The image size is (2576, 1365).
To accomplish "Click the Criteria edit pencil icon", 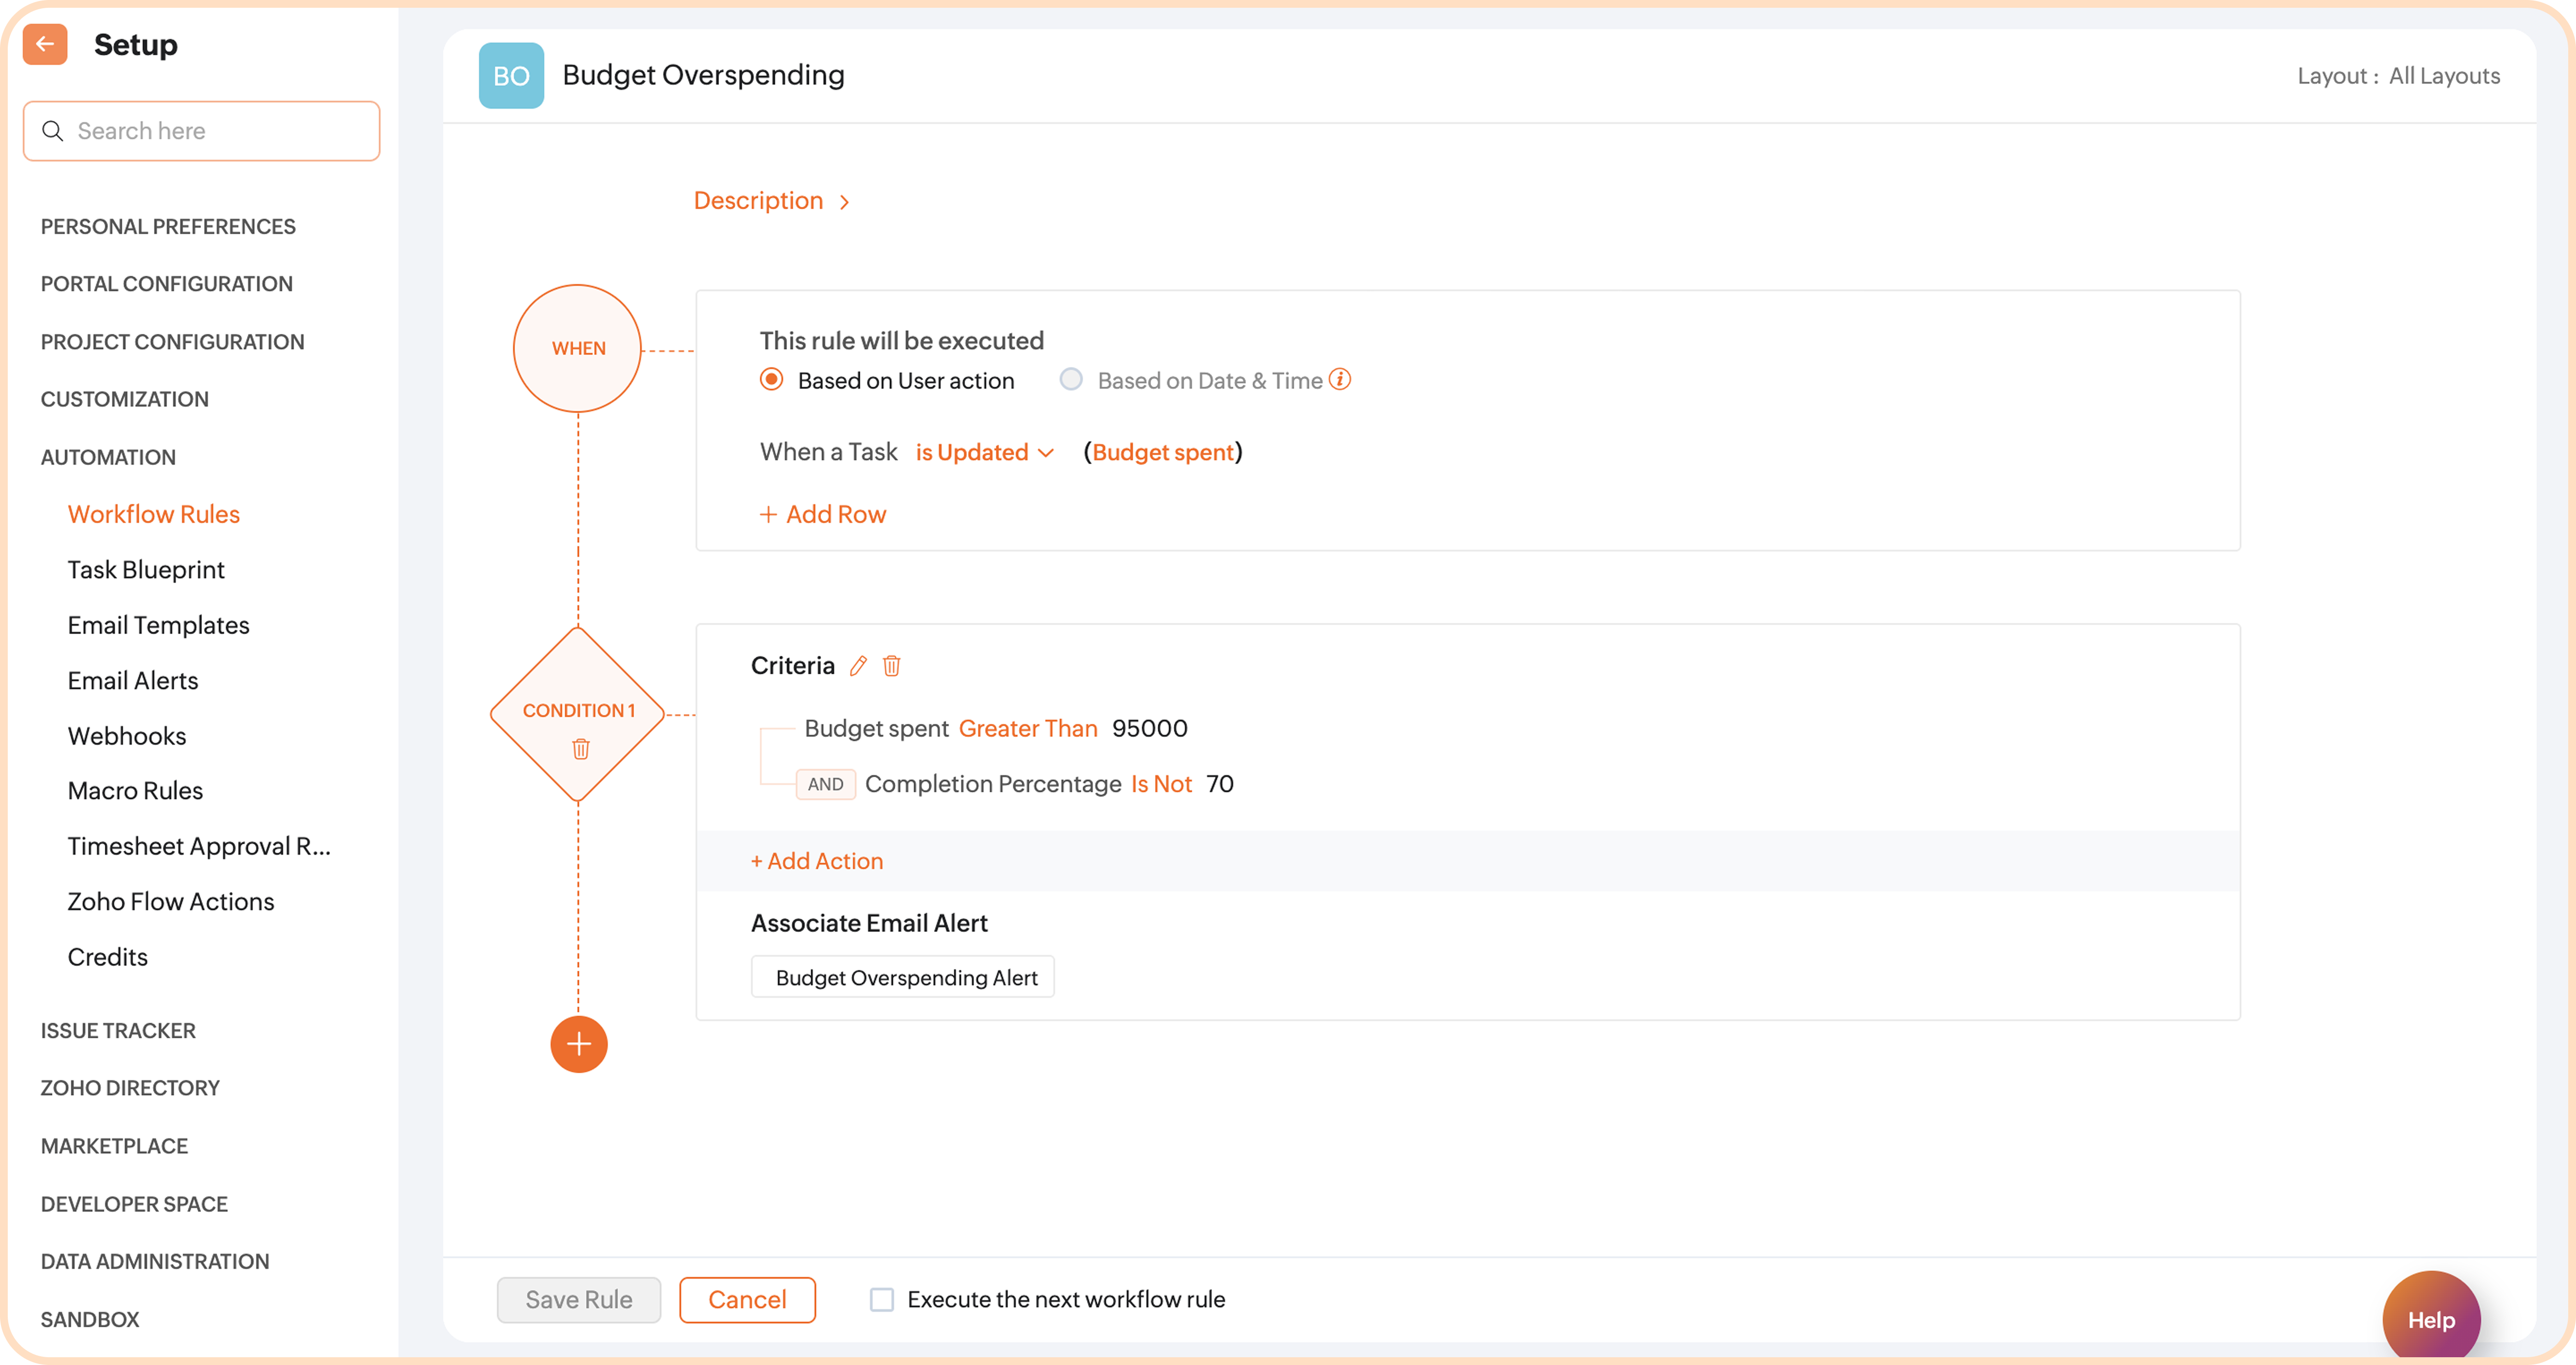I will point(858,666).
